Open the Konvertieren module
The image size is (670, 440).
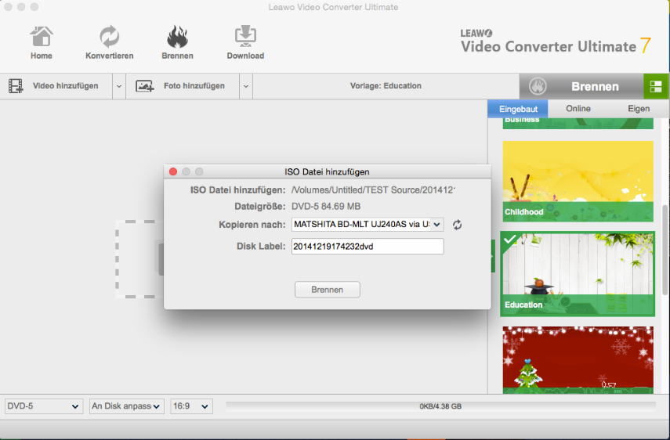pos(110,43)
